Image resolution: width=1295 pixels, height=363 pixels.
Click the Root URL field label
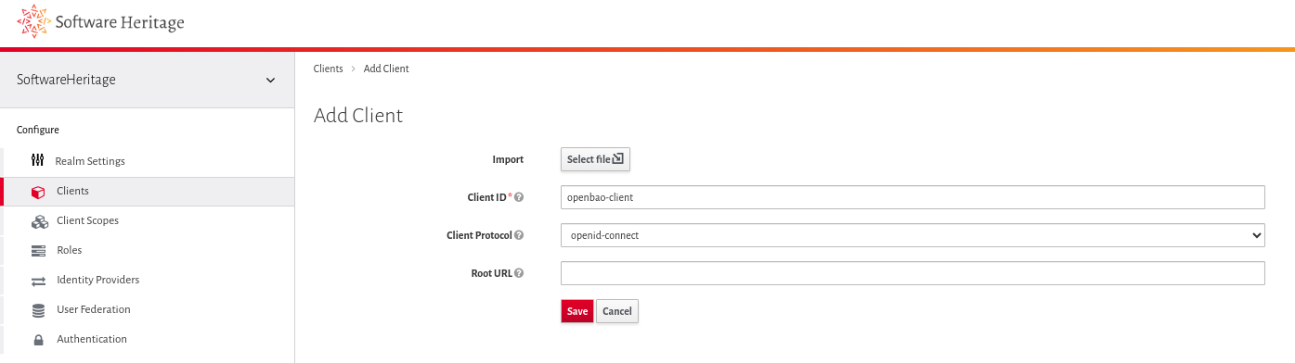click(491, 273)
